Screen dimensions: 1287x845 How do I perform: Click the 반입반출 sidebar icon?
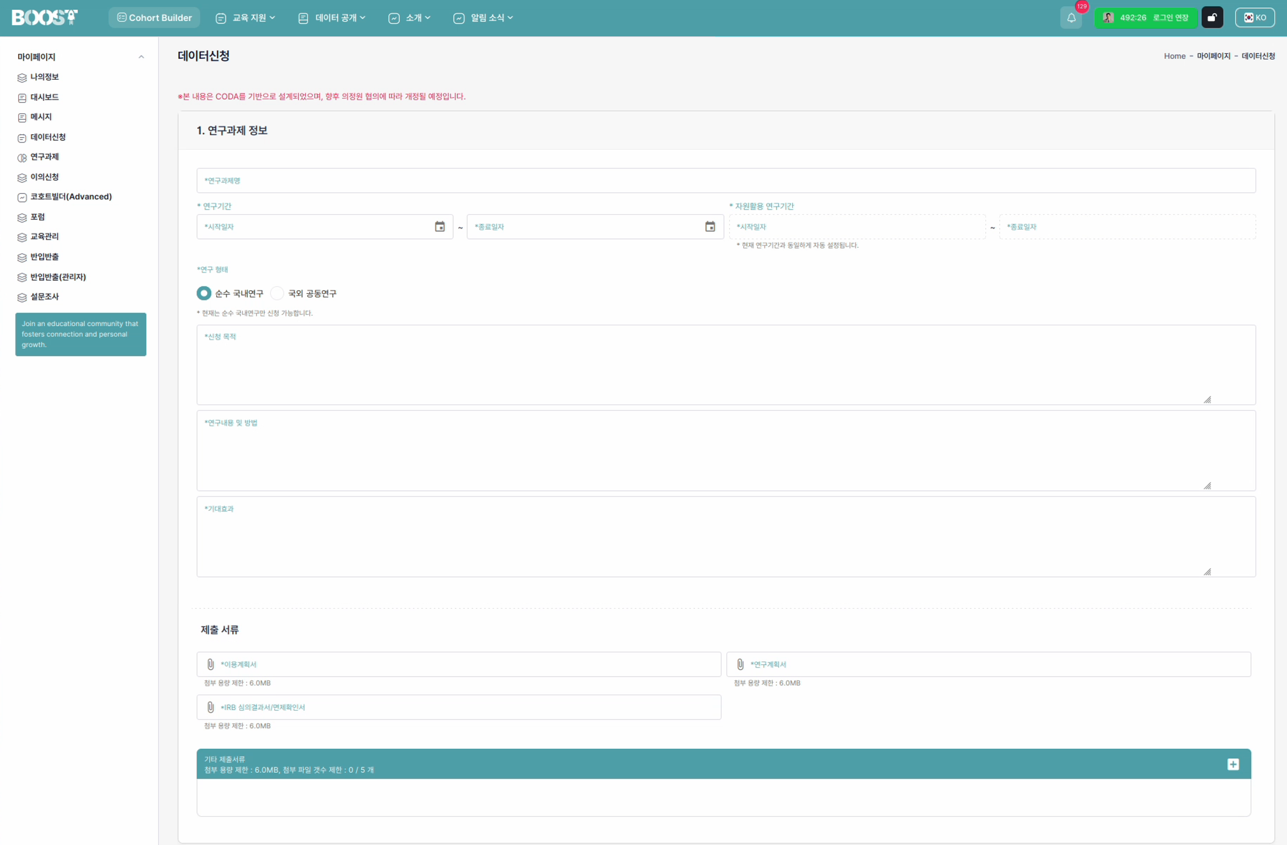pyautogui.click(x=22, y=258)
